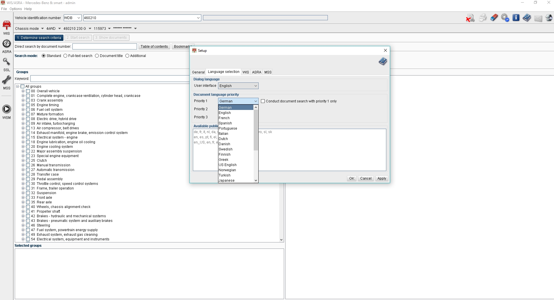Click the language list scrollbar down arrow
Screen dimensions: 554x300
(x=256, y=181)
